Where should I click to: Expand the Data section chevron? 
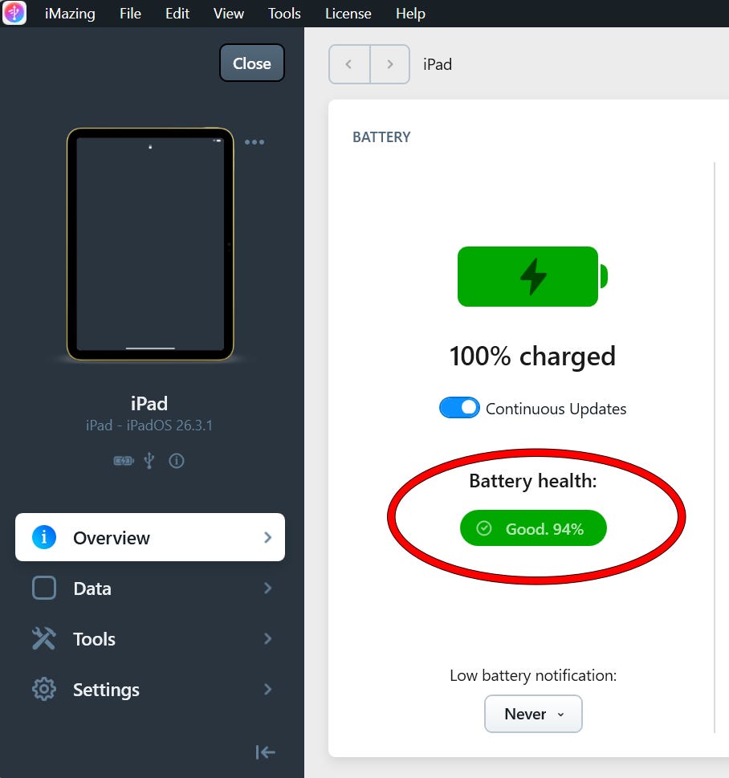268,588
